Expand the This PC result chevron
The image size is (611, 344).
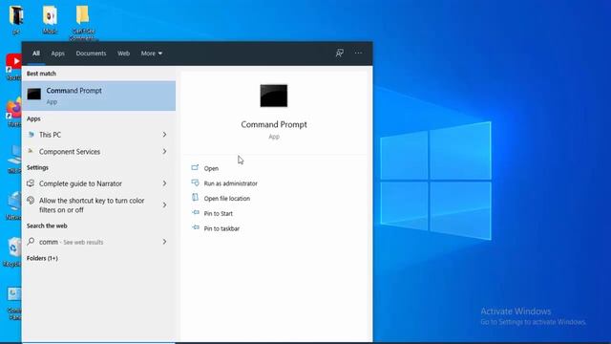click(x=164, y=135)
